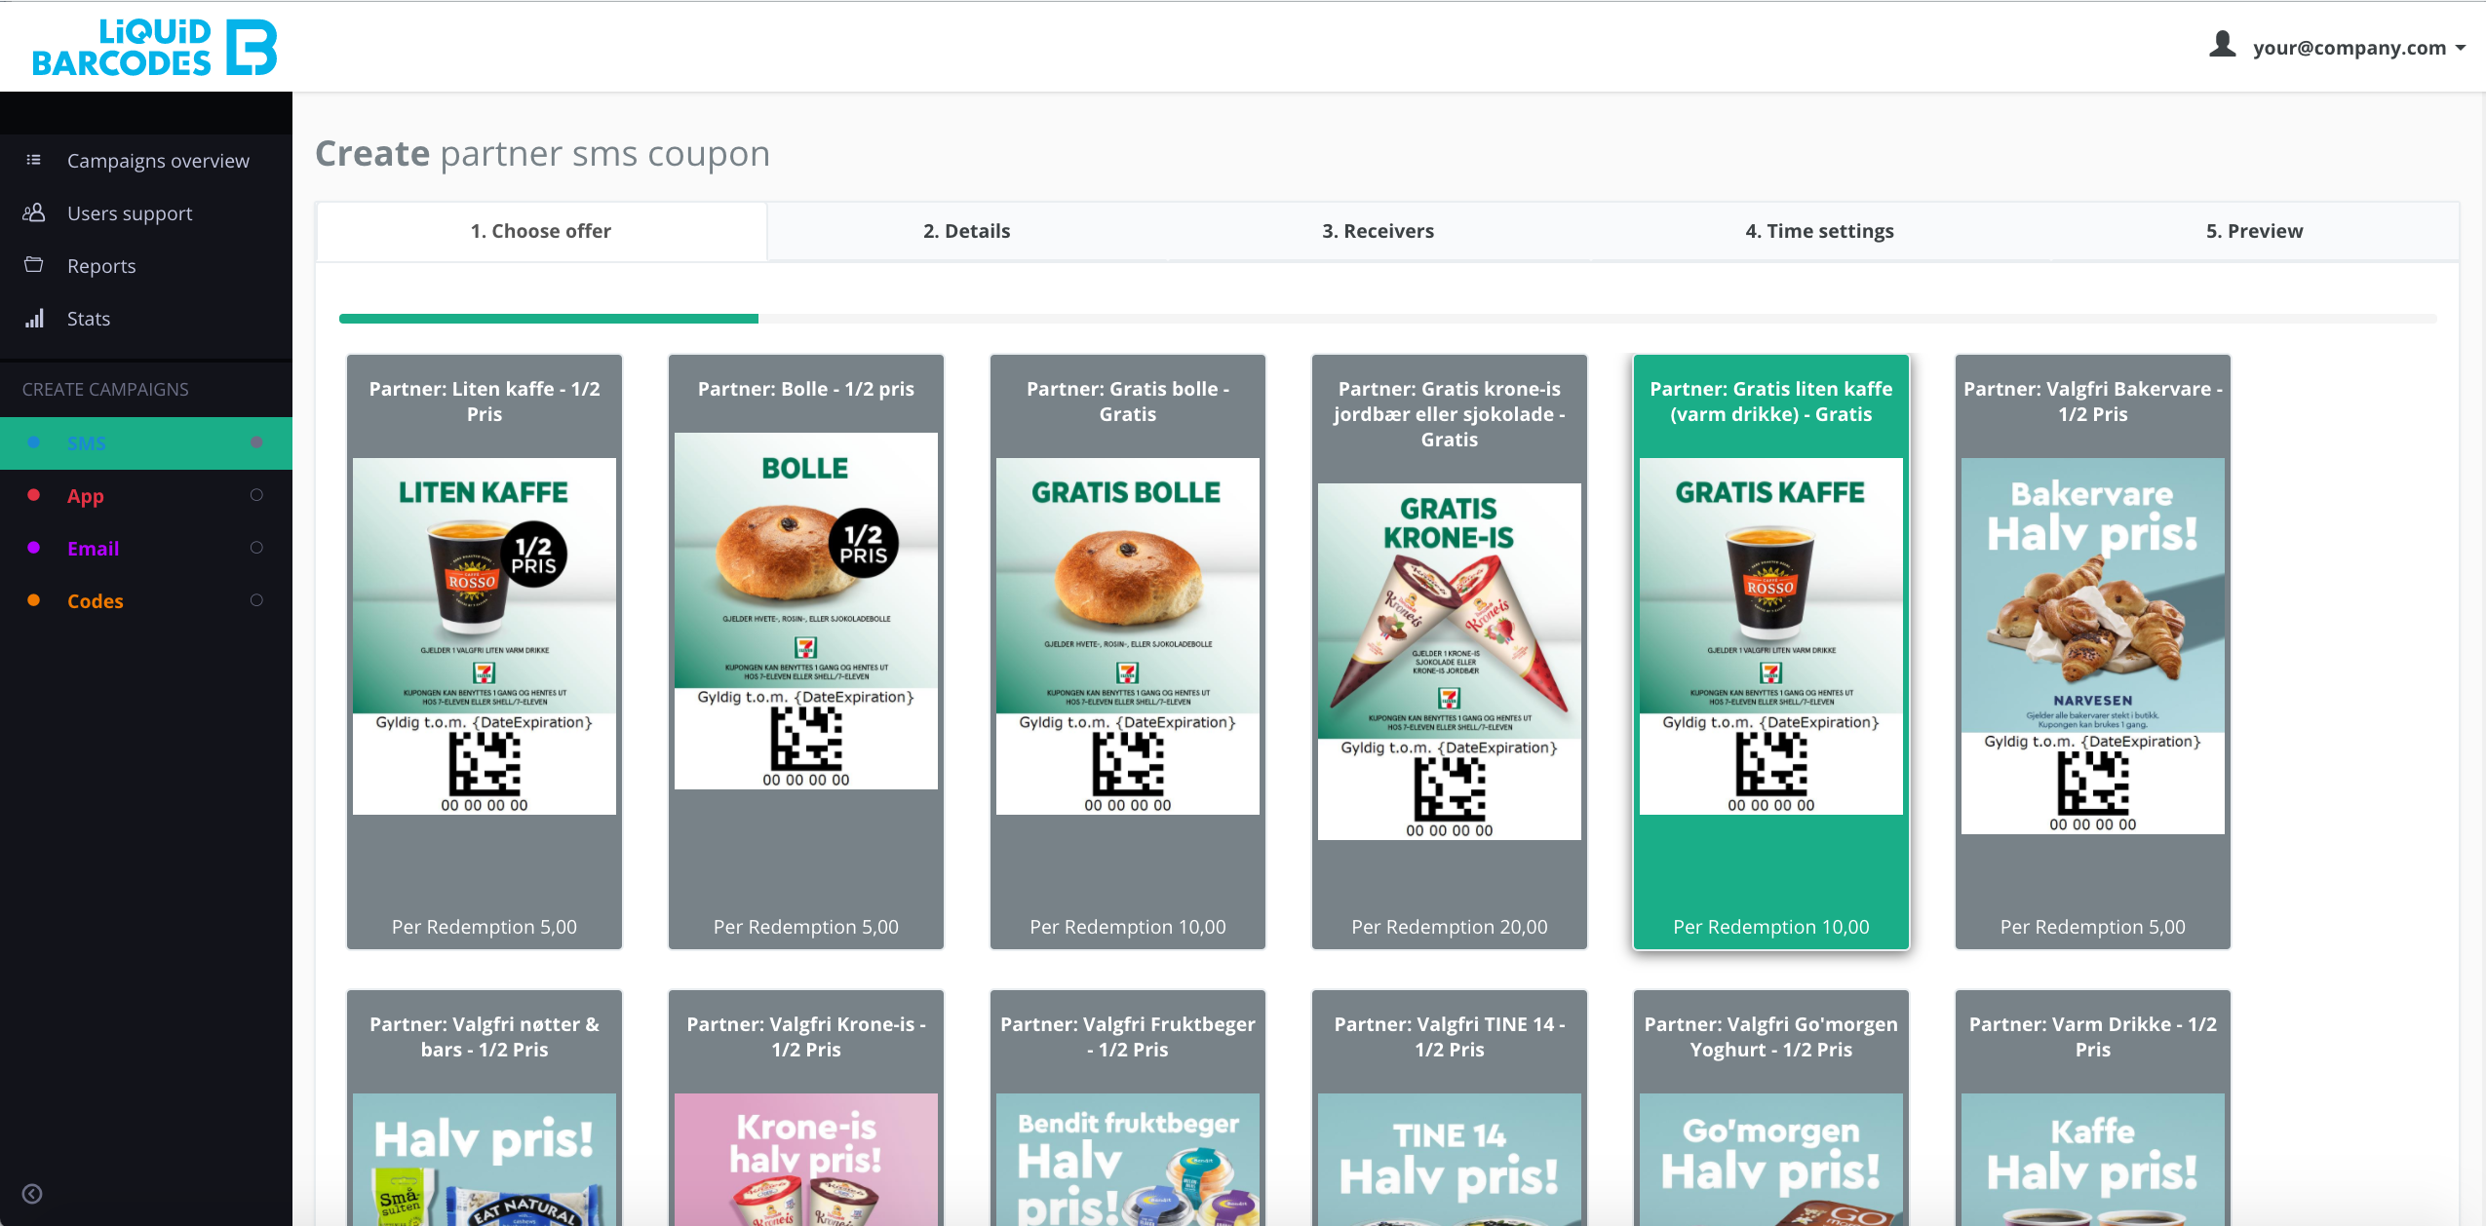The image size is (2486, 1226).
Task: Click the Liquid Barcodes logo
Action: coord(154,48)
